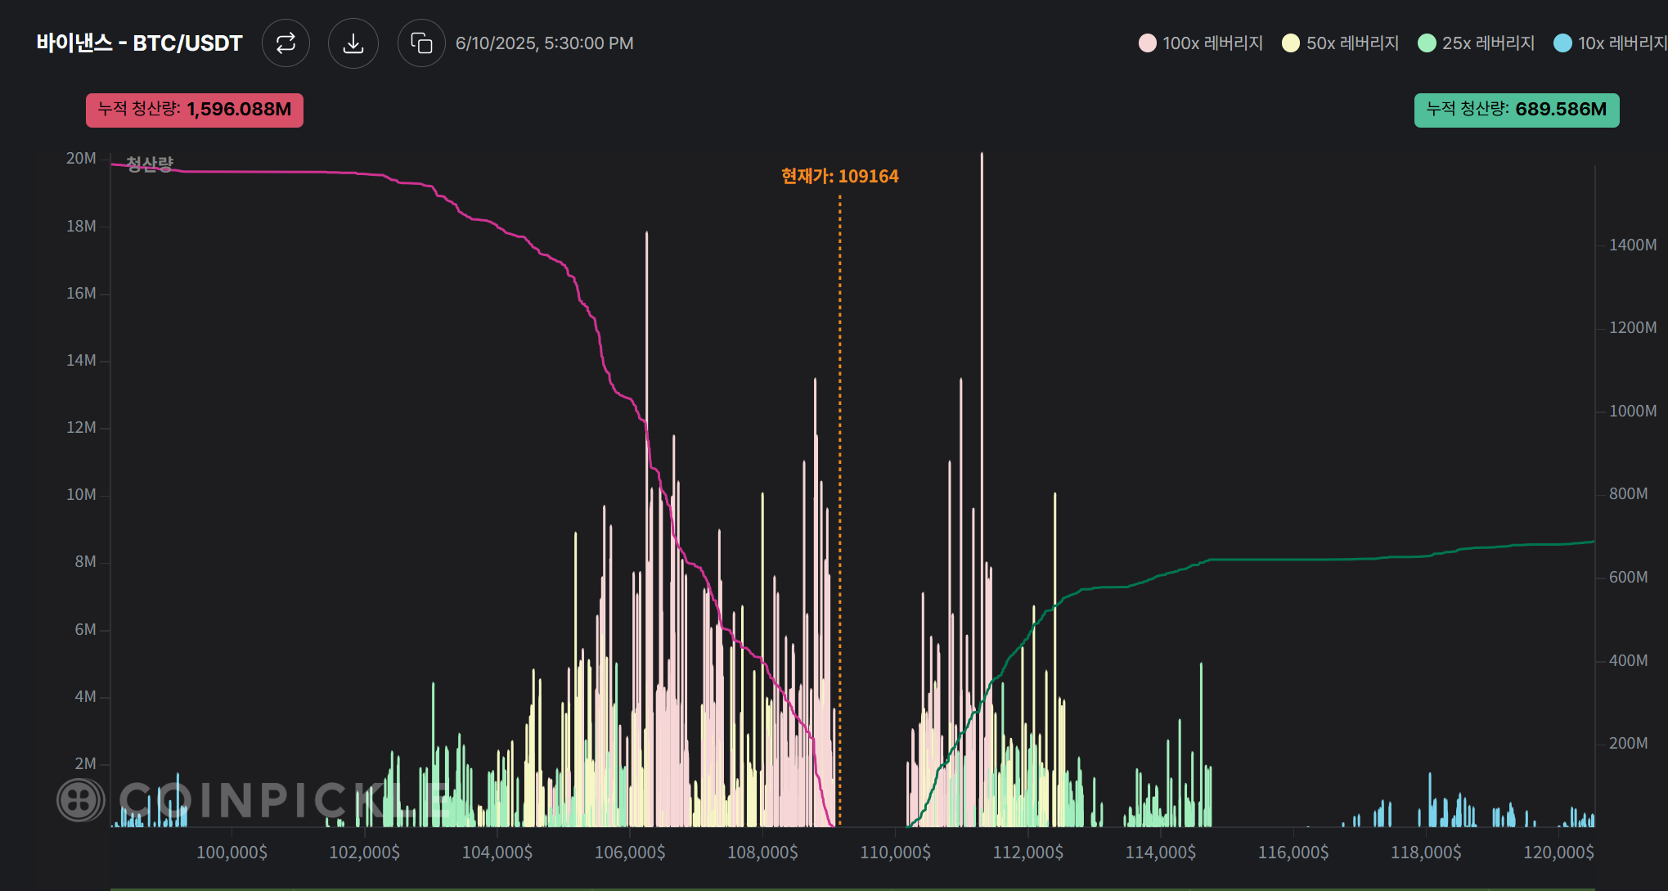Click the 102,000$ x-axis label
Screen dimensions: 1668x891
tap(365, 853)
